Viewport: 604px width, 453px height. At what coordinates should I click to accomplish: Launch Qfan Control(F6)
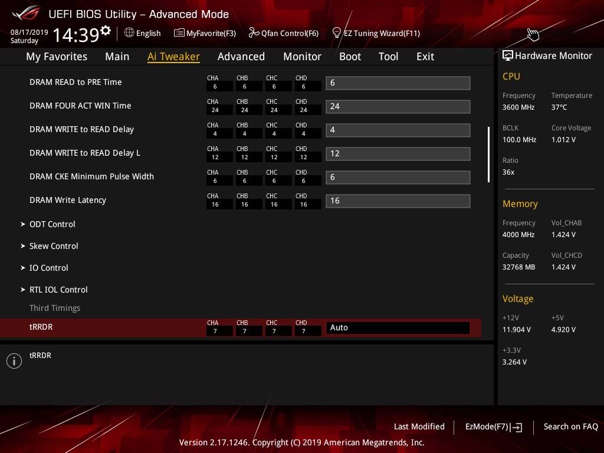tap(290, 33)
